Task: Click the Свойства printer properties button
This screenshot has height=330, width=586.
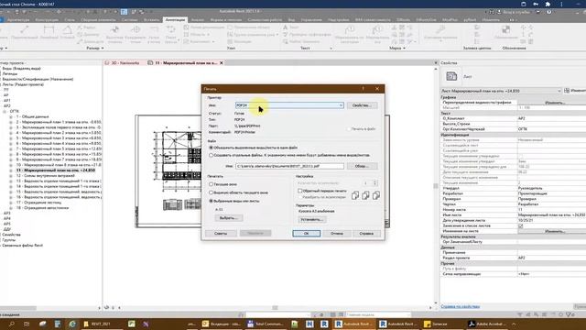Action: (362, 105)
